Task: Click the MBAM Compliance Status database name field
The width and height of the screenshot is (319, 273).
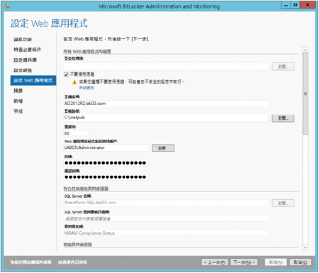Action: pos(166,233)
